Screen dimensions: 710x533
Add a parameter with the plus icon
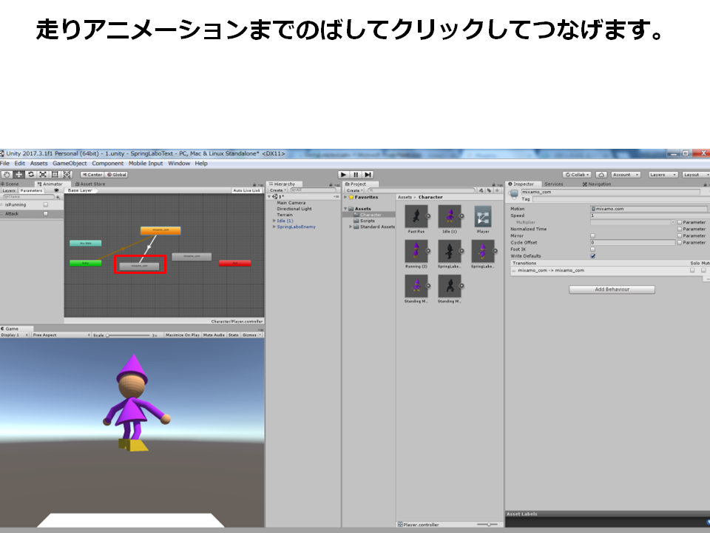58,197
